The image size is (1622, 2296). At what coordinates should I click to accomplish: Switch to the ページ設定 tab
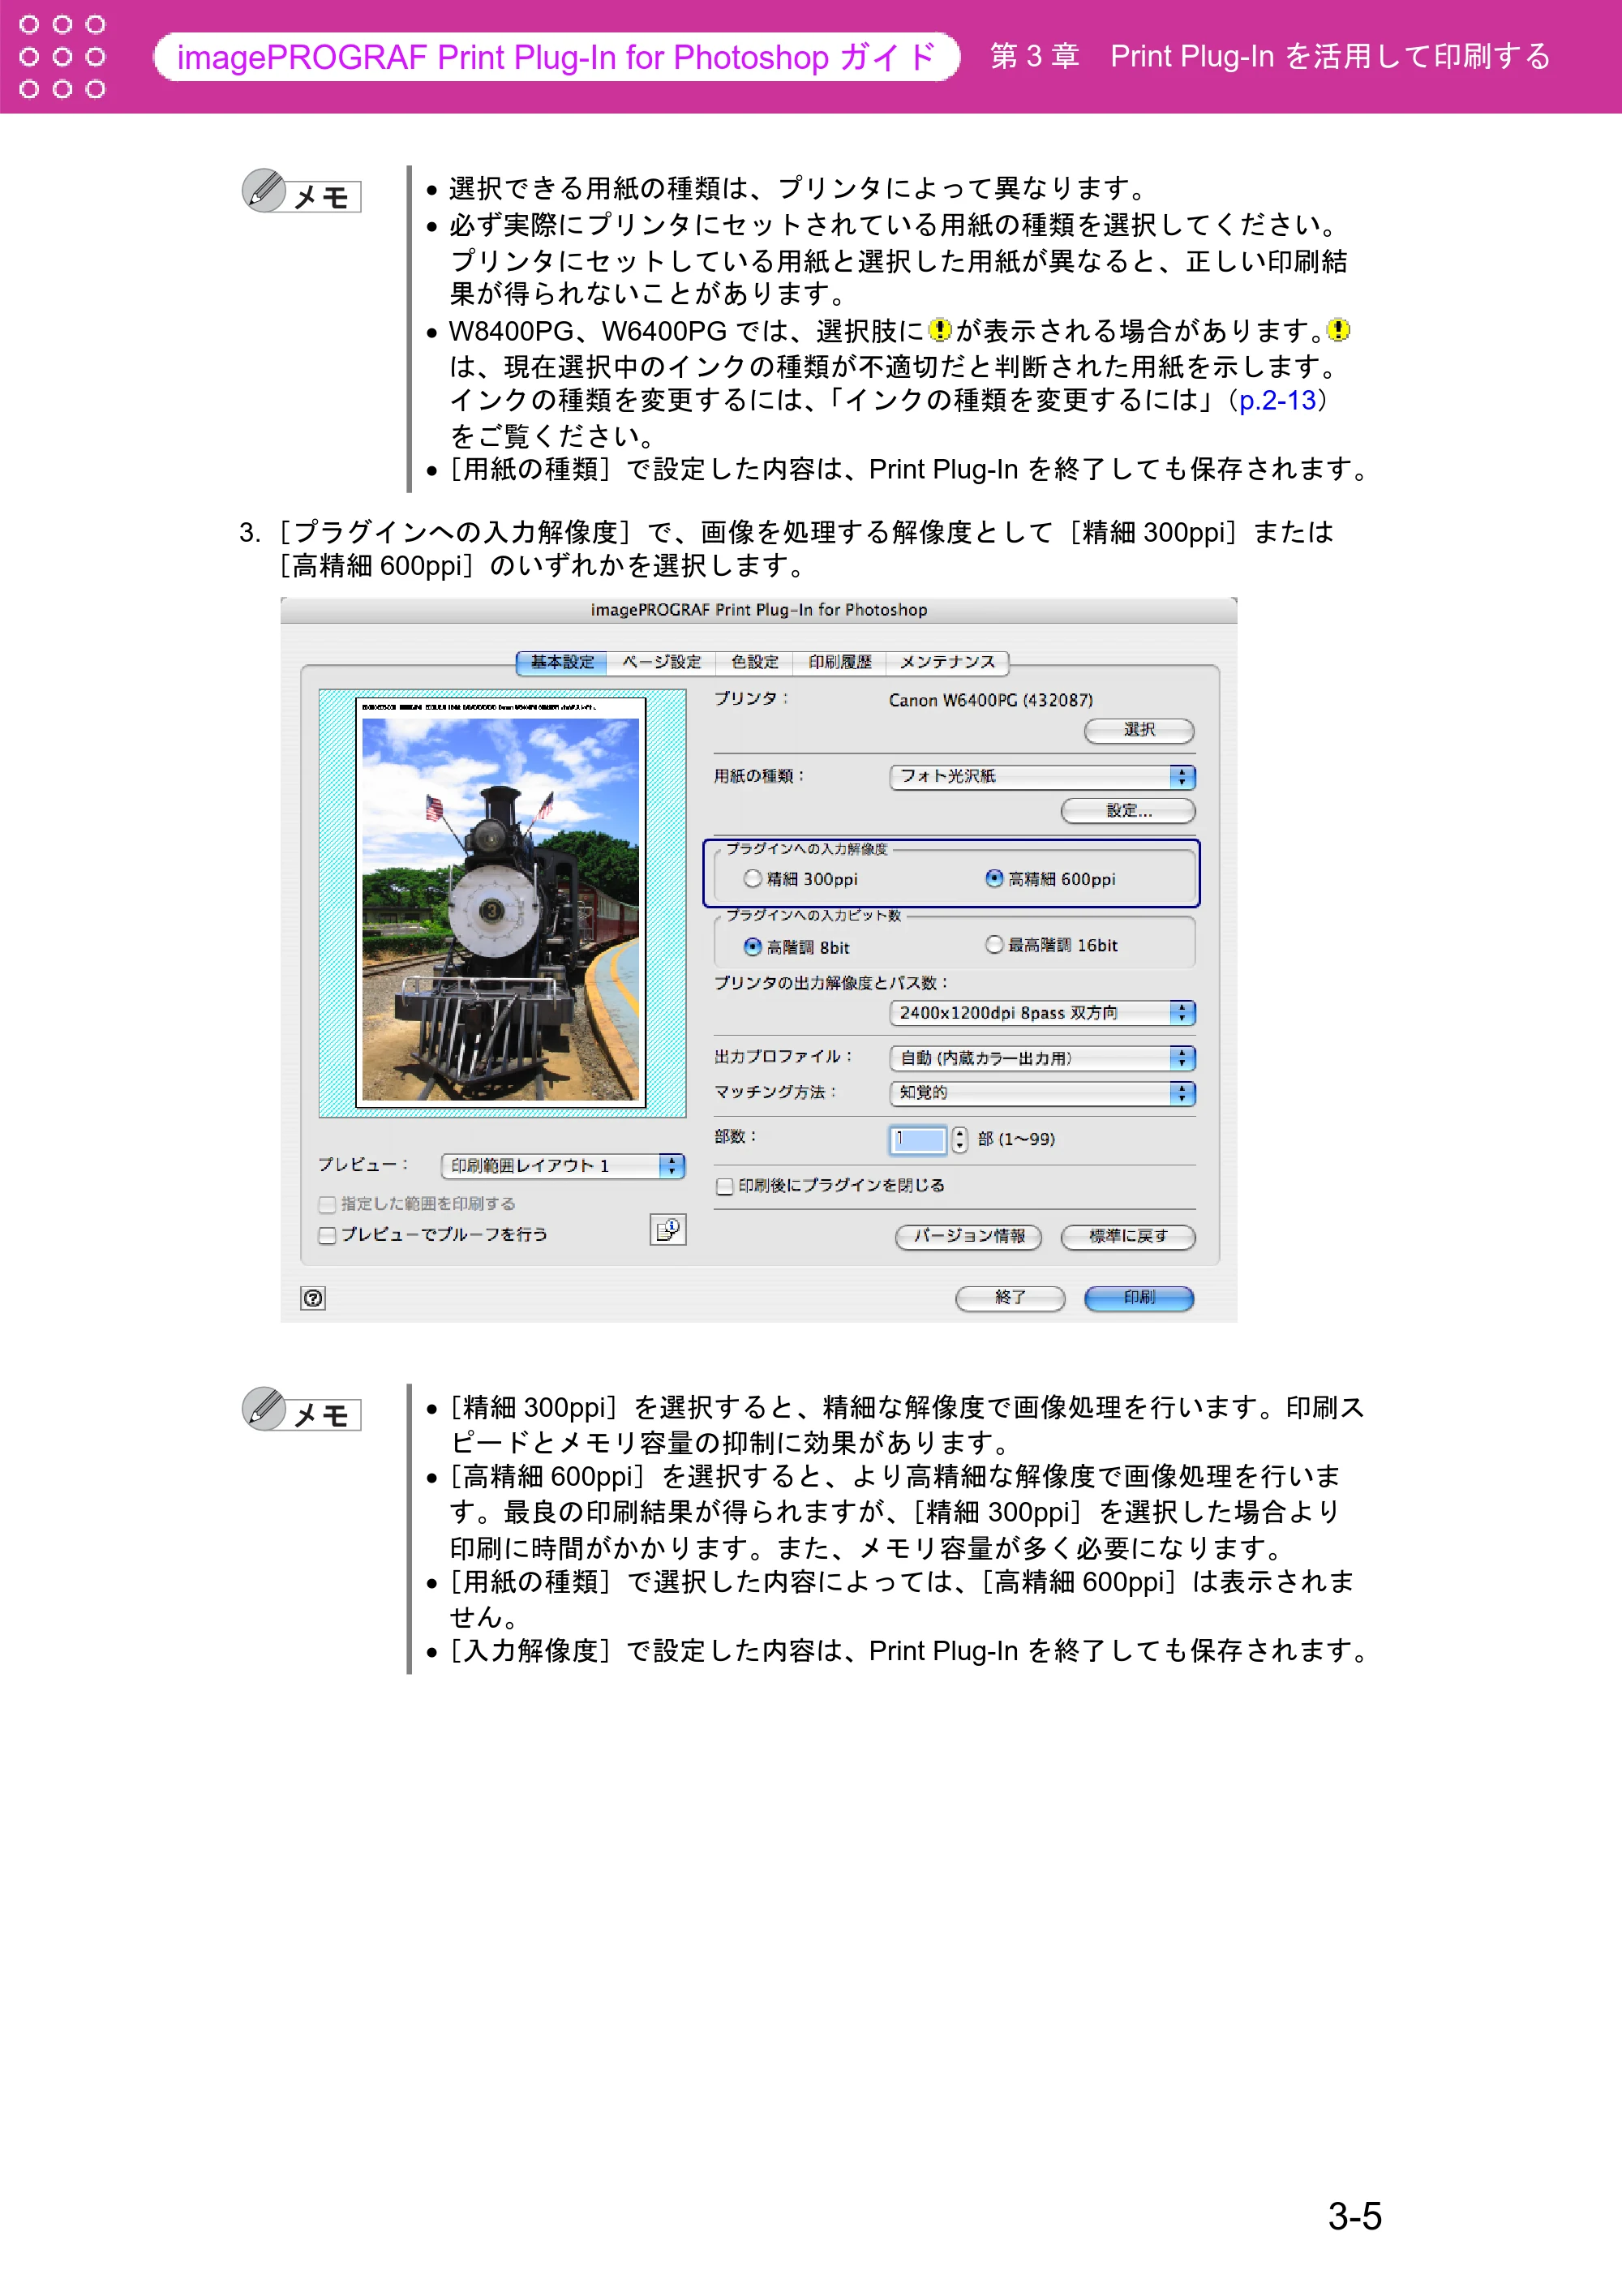click(x=661, y=662)
